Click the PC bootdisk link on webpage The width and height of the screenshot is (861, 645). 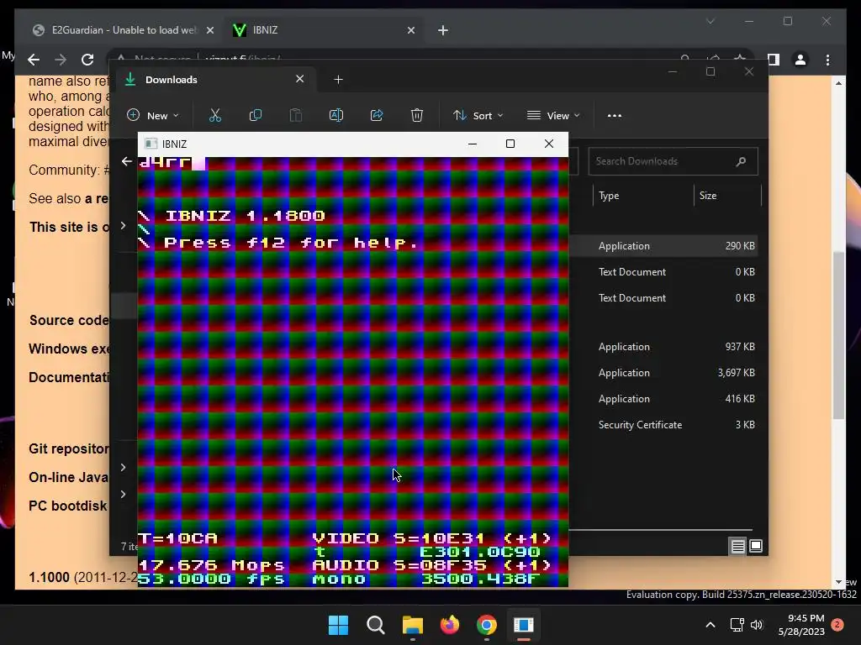click(x=67, y=506)
